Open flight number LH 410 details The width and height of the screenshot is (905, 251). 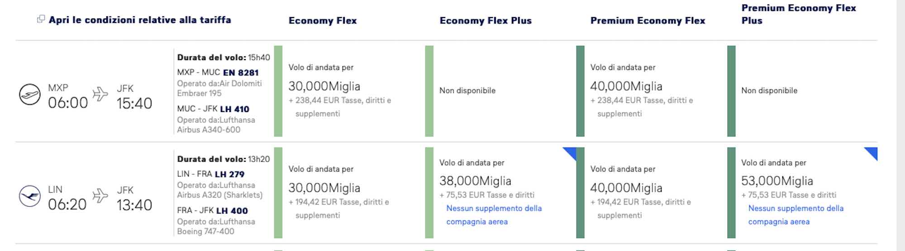point(234,109)
